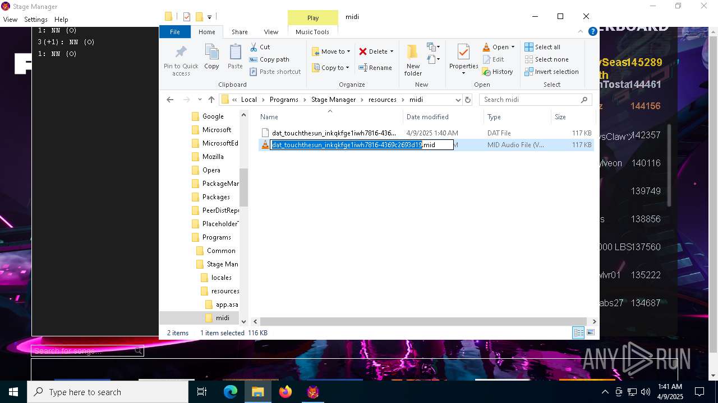Select Opera folder in tree
The width and height of the screenshot is (718, 403).
(211, 170)
